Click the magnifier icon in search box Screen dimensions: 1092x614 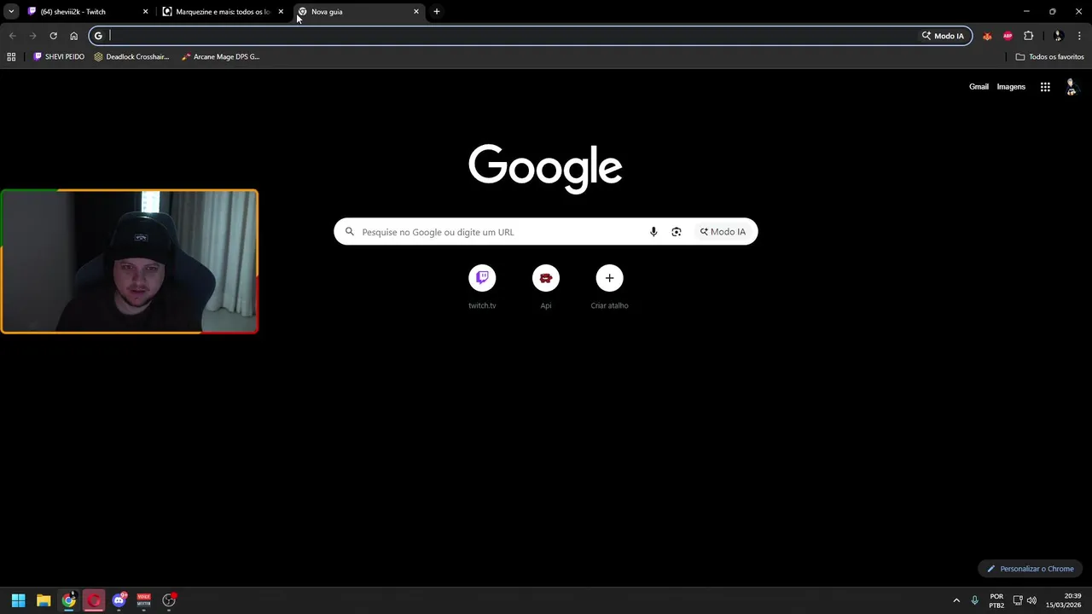[x=350, y=232]
